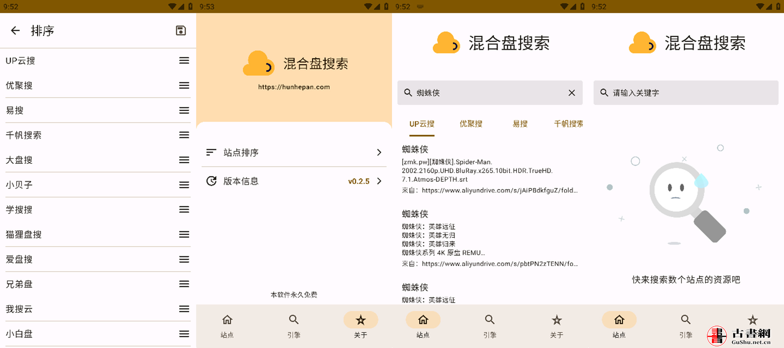This screenshot has height=348, width=784.
Task: Open 站点排序 settings row
Action: pos(294,152)
